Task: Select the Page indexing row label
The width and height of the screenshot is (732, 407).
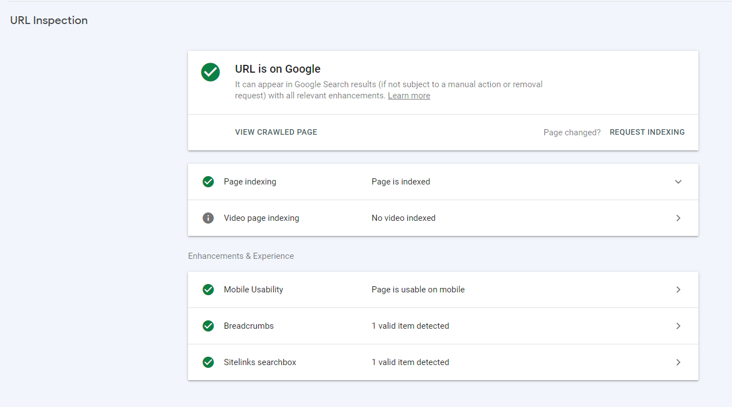Action: tap(250, 182)
